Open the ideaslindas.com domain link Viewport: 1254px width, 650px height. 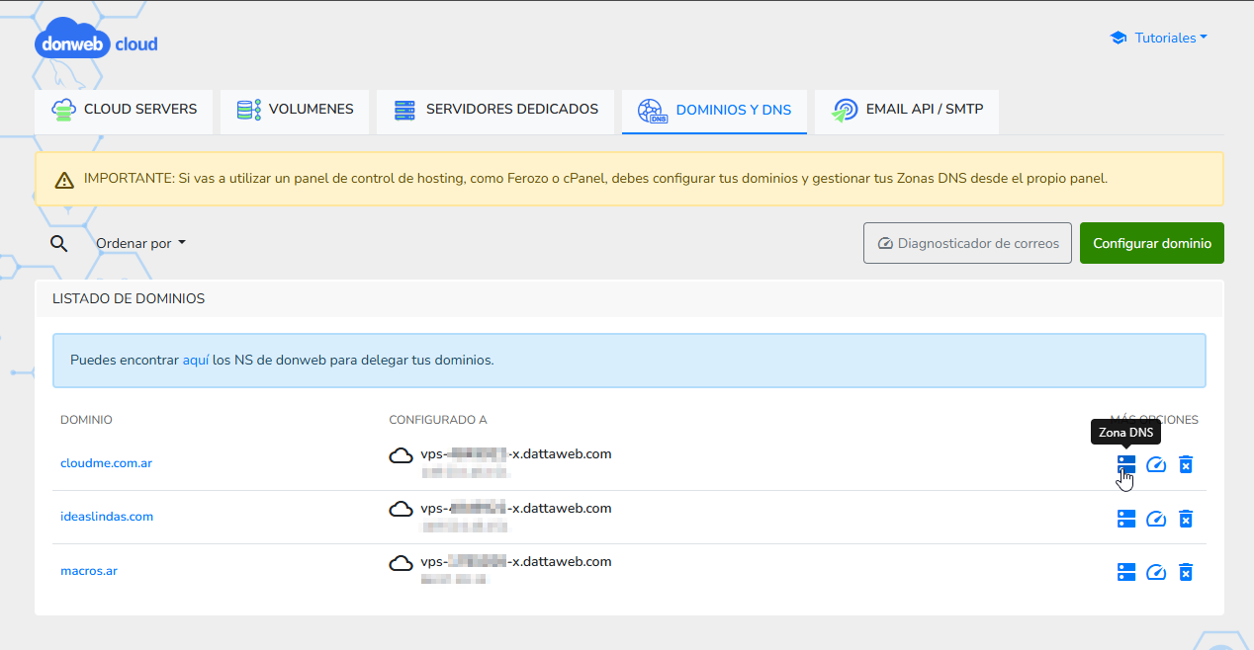pyautogui.click(x=107, y=517)
